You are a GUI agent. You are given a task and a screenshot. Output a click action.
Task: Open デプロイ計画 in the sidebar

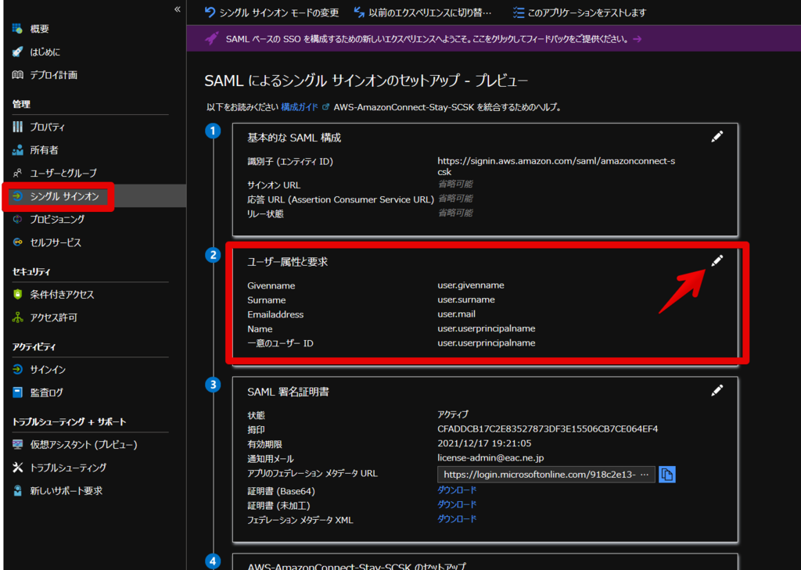[54, 75]
